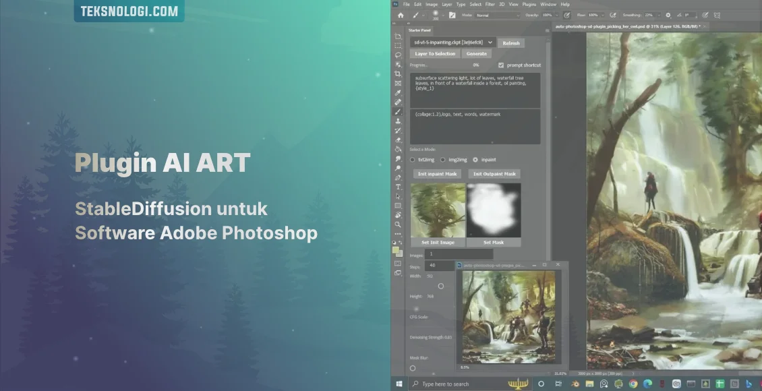Open the Layer menu
762x391 pixels.
[447, 4]
